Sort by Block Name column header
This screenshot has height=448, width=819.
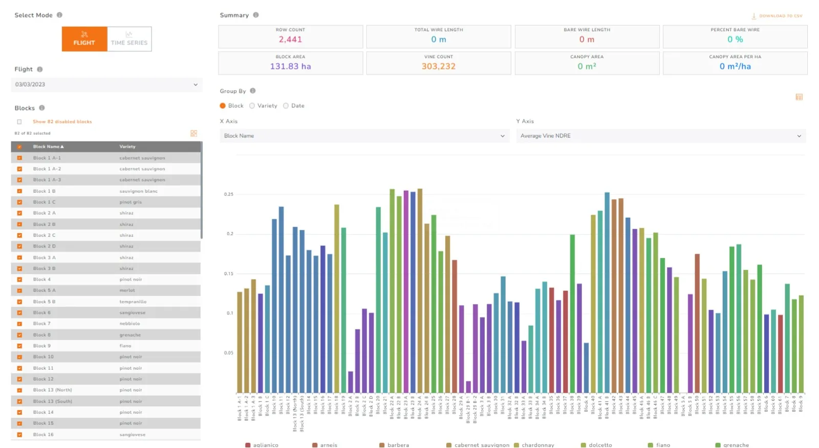tap(49, 147)
